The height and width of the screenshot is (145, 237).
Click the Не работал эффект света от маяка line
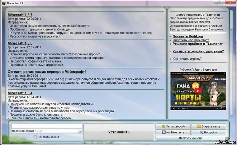tap(35, 61)
